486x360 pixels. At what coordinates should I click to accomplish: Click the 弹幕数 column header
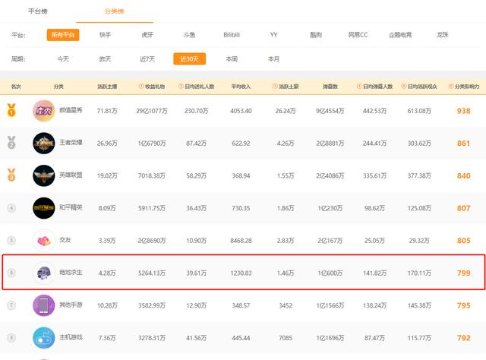(x=330, y=87)
